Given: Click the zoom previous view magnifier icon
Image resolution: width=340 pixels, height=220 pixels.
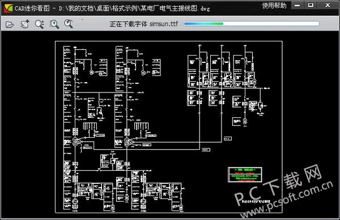Looking at the screenshot, I should coord(69,24).
